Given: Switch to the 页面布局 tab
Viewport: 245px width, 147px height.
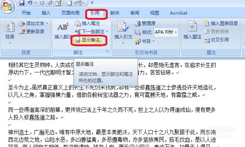Looking at the screenshot, I should tap(70, 13).
